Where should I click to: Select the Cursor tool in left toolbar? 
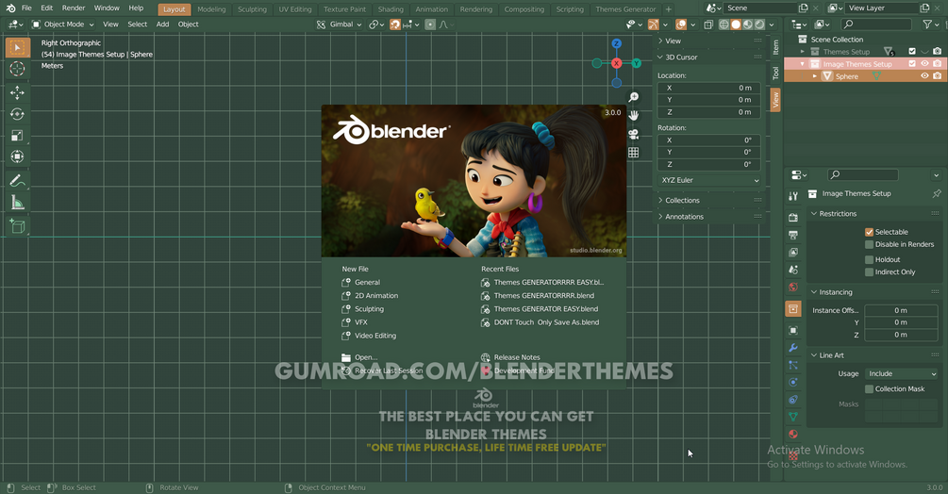click(17, 68)
